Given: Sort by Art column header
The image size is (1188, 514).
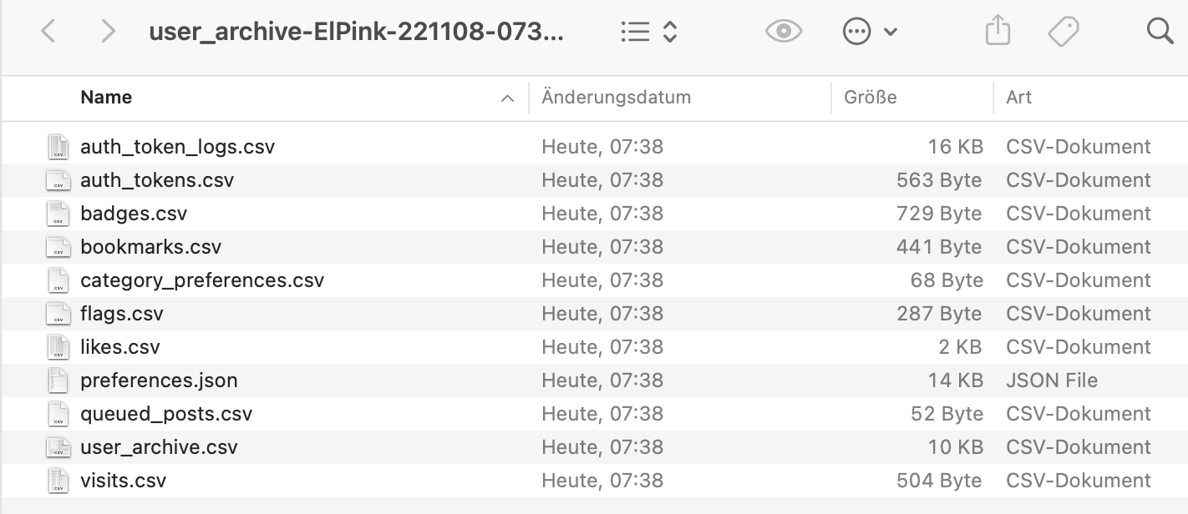Looking at the screenshot, I should pos(1019,98).
